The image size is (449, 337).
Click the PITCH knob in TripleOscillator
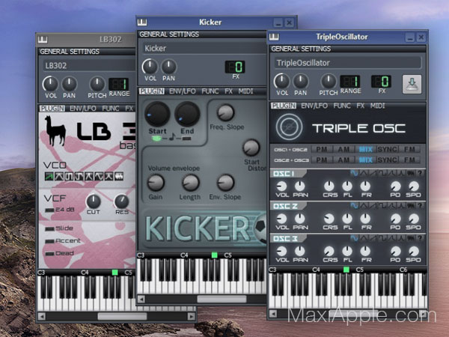coord(329,81)
